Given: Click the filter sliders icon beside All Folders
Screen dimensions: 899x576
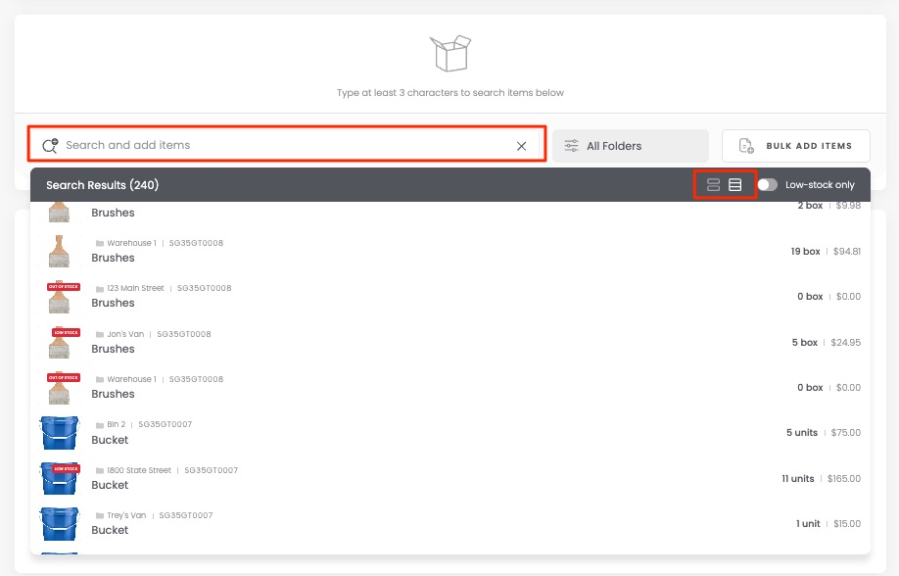Looking at the screenshot, I should [x=571, y=146].
